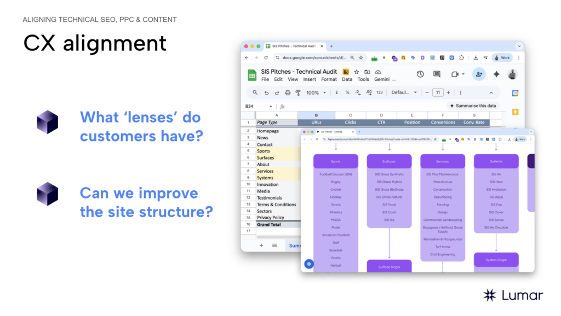
Task: Open the Tools menu
Action: point(363,79)
